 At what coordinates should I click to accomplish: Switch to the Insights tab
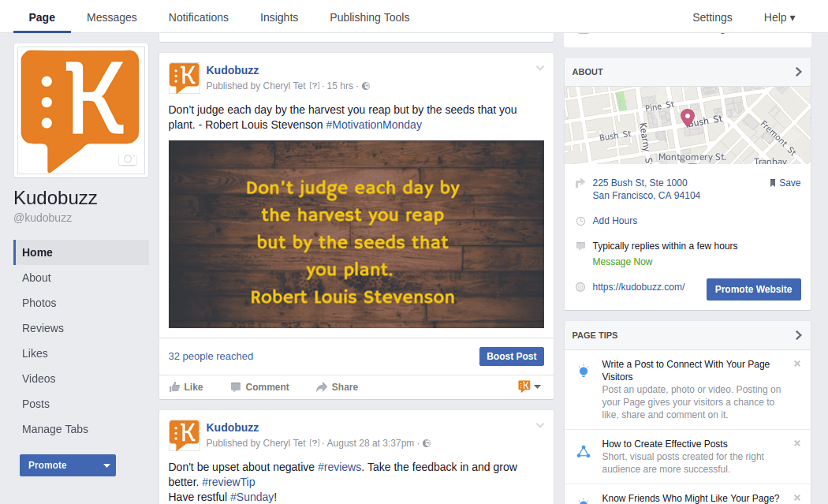coord(279,17)
